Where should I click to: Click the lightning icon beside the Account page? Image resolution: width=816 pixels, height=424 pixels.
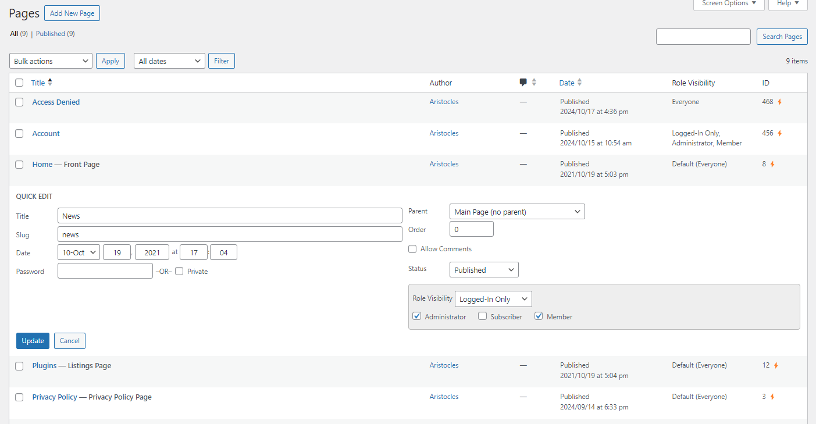tap(779, 133)
